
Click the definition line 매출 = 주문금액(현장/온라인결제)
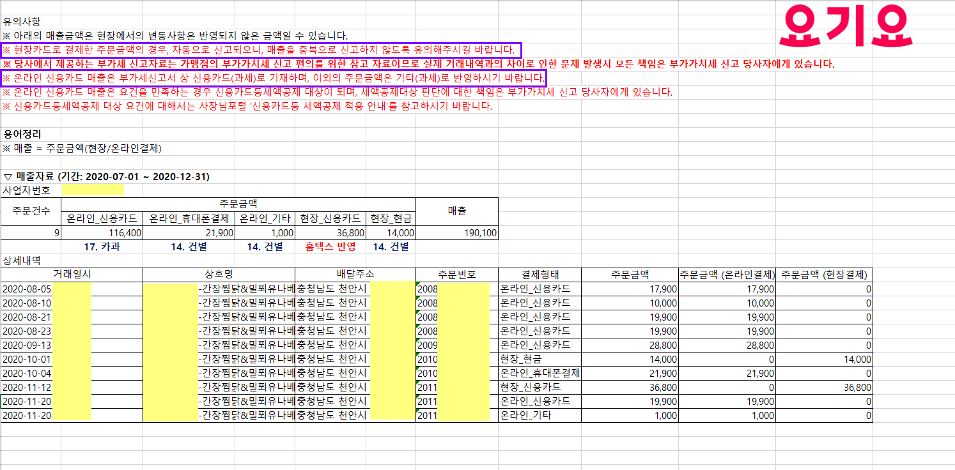pyautogui.click(x=82, y=148)
